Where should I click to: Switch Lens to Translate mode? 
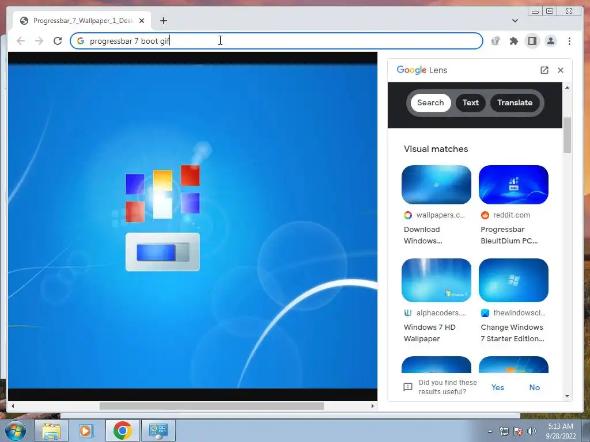click(x=515, y=102)
